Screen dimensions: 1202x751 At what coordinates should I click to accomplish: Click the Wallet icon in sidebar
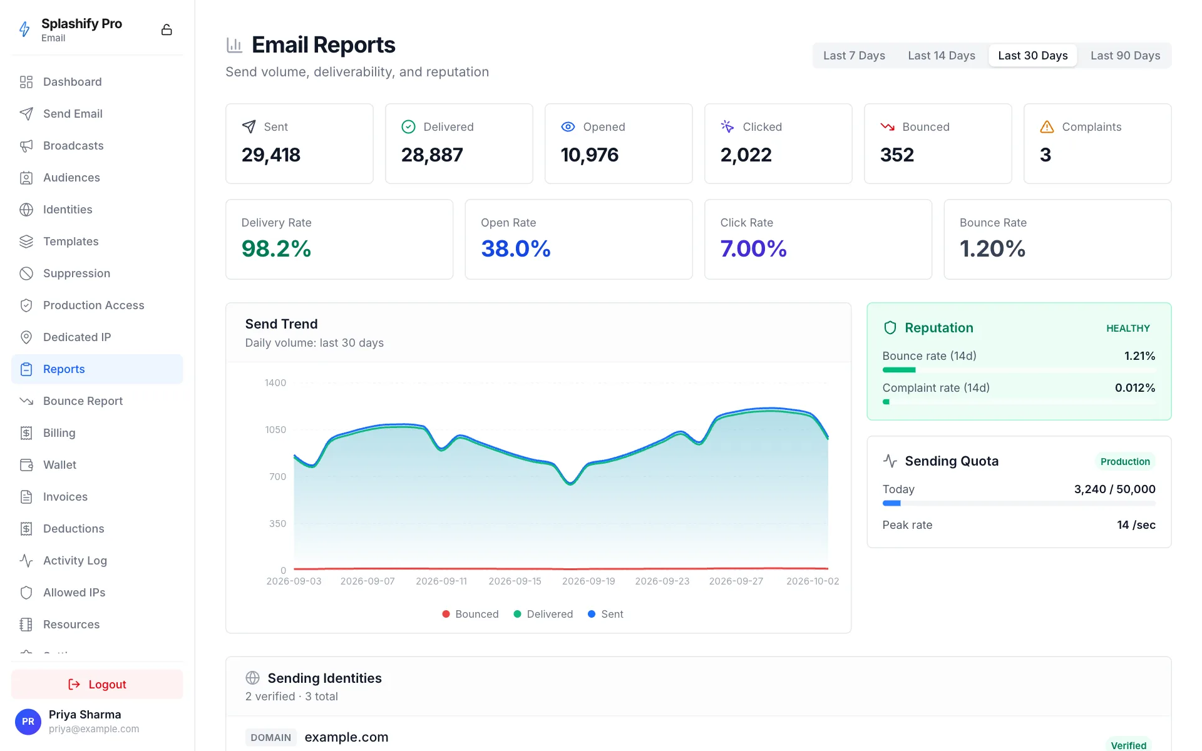26,465
